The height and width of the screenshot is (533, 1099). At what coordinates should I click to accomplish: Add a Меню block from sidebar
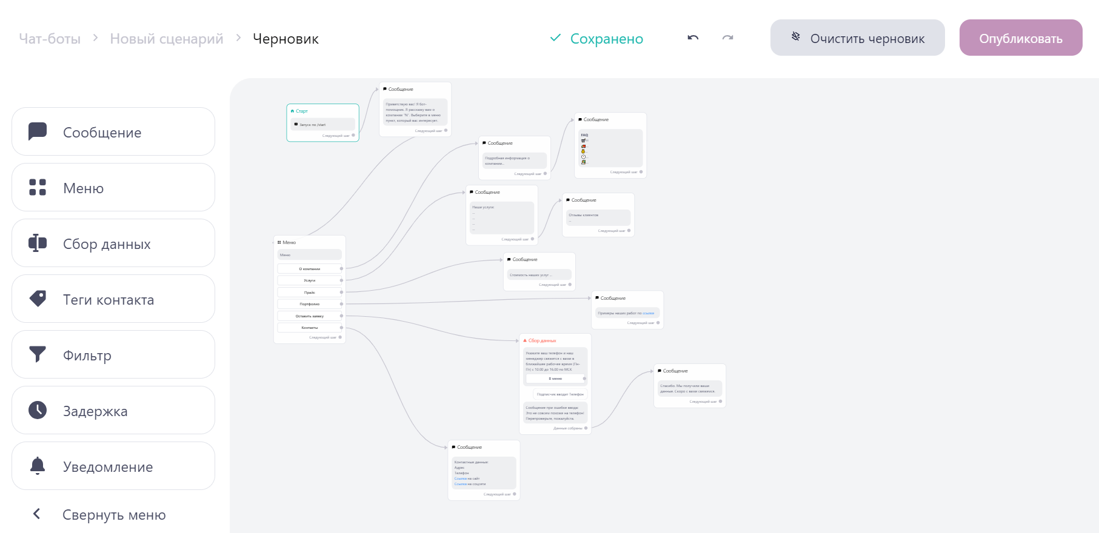(113, 187)
